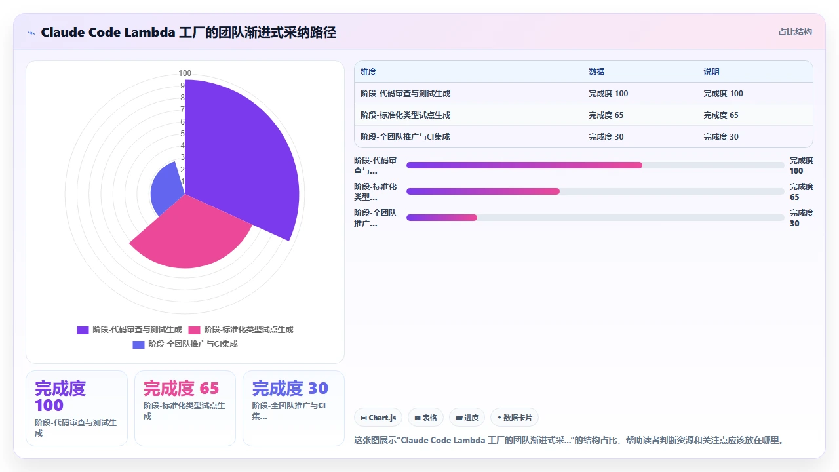Click the page title Claude Code Lambda 工厂
Viewport: 839px width, 472px height.
click(x=188, y=32)
